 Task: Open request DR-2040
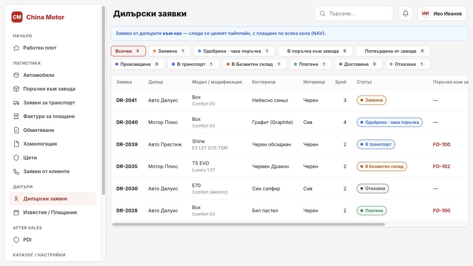(127, 122)
